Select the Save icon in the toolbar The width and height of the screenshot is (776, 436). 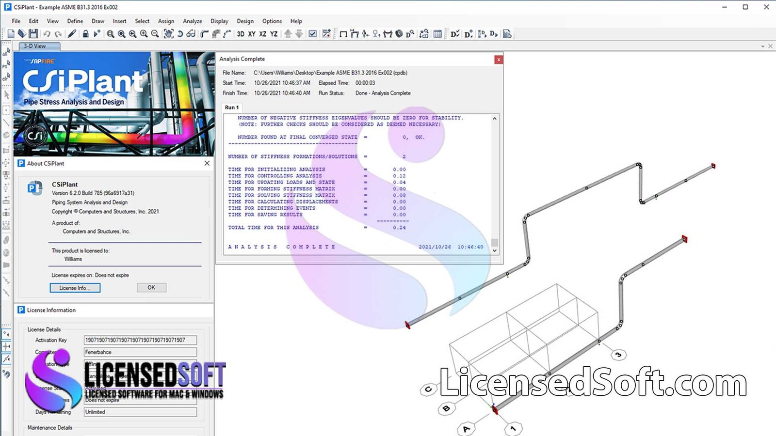coord(33,34)
